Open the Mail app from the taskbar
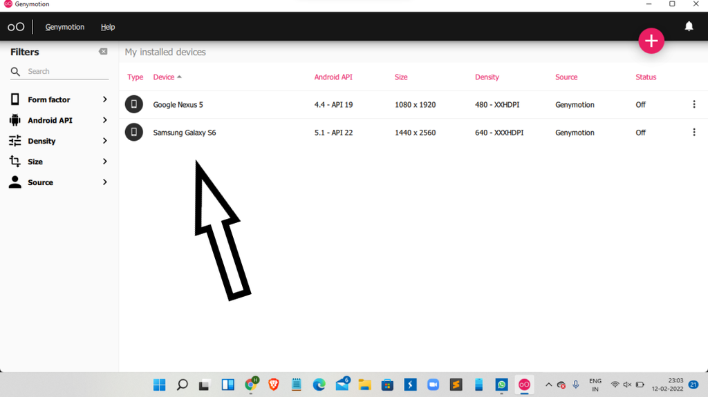Image resolution: width=708 pixels, height=397 pixels. (x=342, y=385)
